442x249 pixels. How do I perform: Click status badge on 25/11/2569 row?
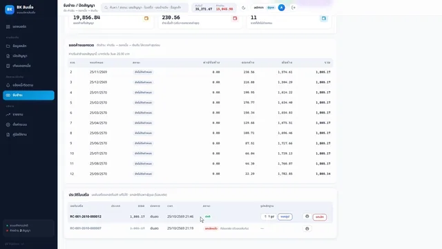tap(143, 72)
